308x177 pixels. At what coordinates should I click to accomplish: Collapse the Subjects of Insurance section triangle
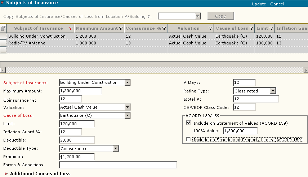3,3
